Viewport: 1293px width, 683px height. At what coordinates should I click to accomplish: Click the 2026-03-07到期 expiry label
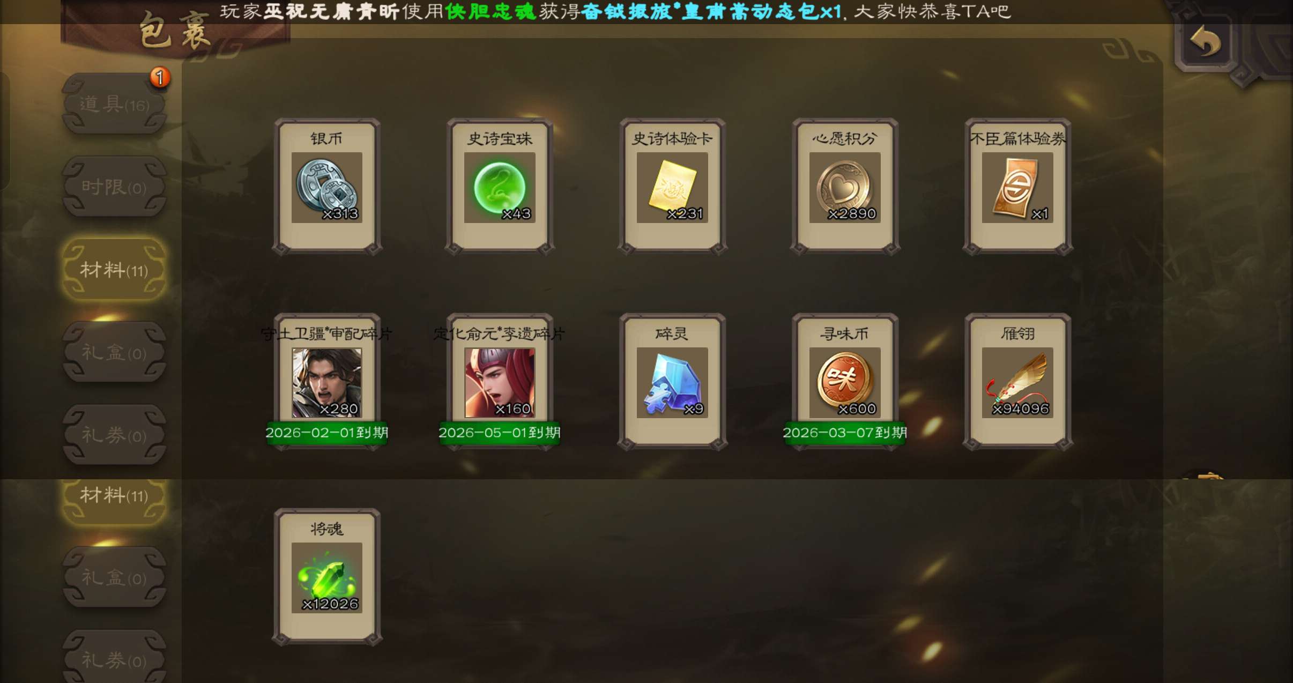(x=844, y=432)
